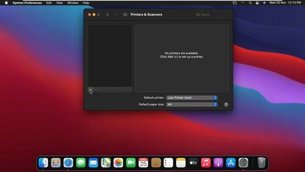Launch Safari from the Dock
The height and width of the screenshot is (172, 305).
pyautogui.click(x=68, y=162)
